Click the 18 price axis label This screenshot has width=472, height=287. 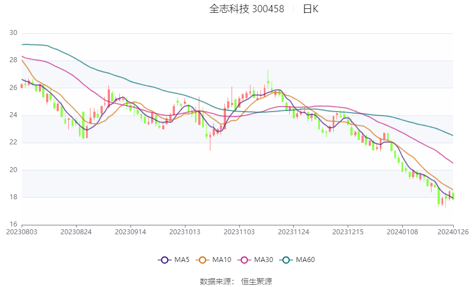pyautogui.click(x=13, y=197)
